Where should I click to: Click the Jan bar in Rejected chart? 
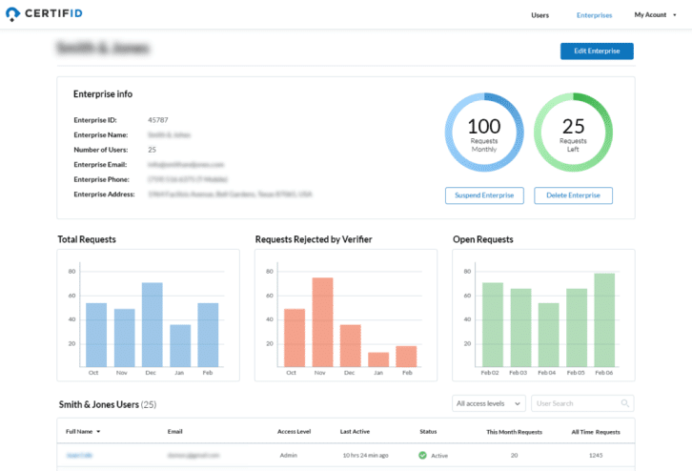[x=378, y=359]
